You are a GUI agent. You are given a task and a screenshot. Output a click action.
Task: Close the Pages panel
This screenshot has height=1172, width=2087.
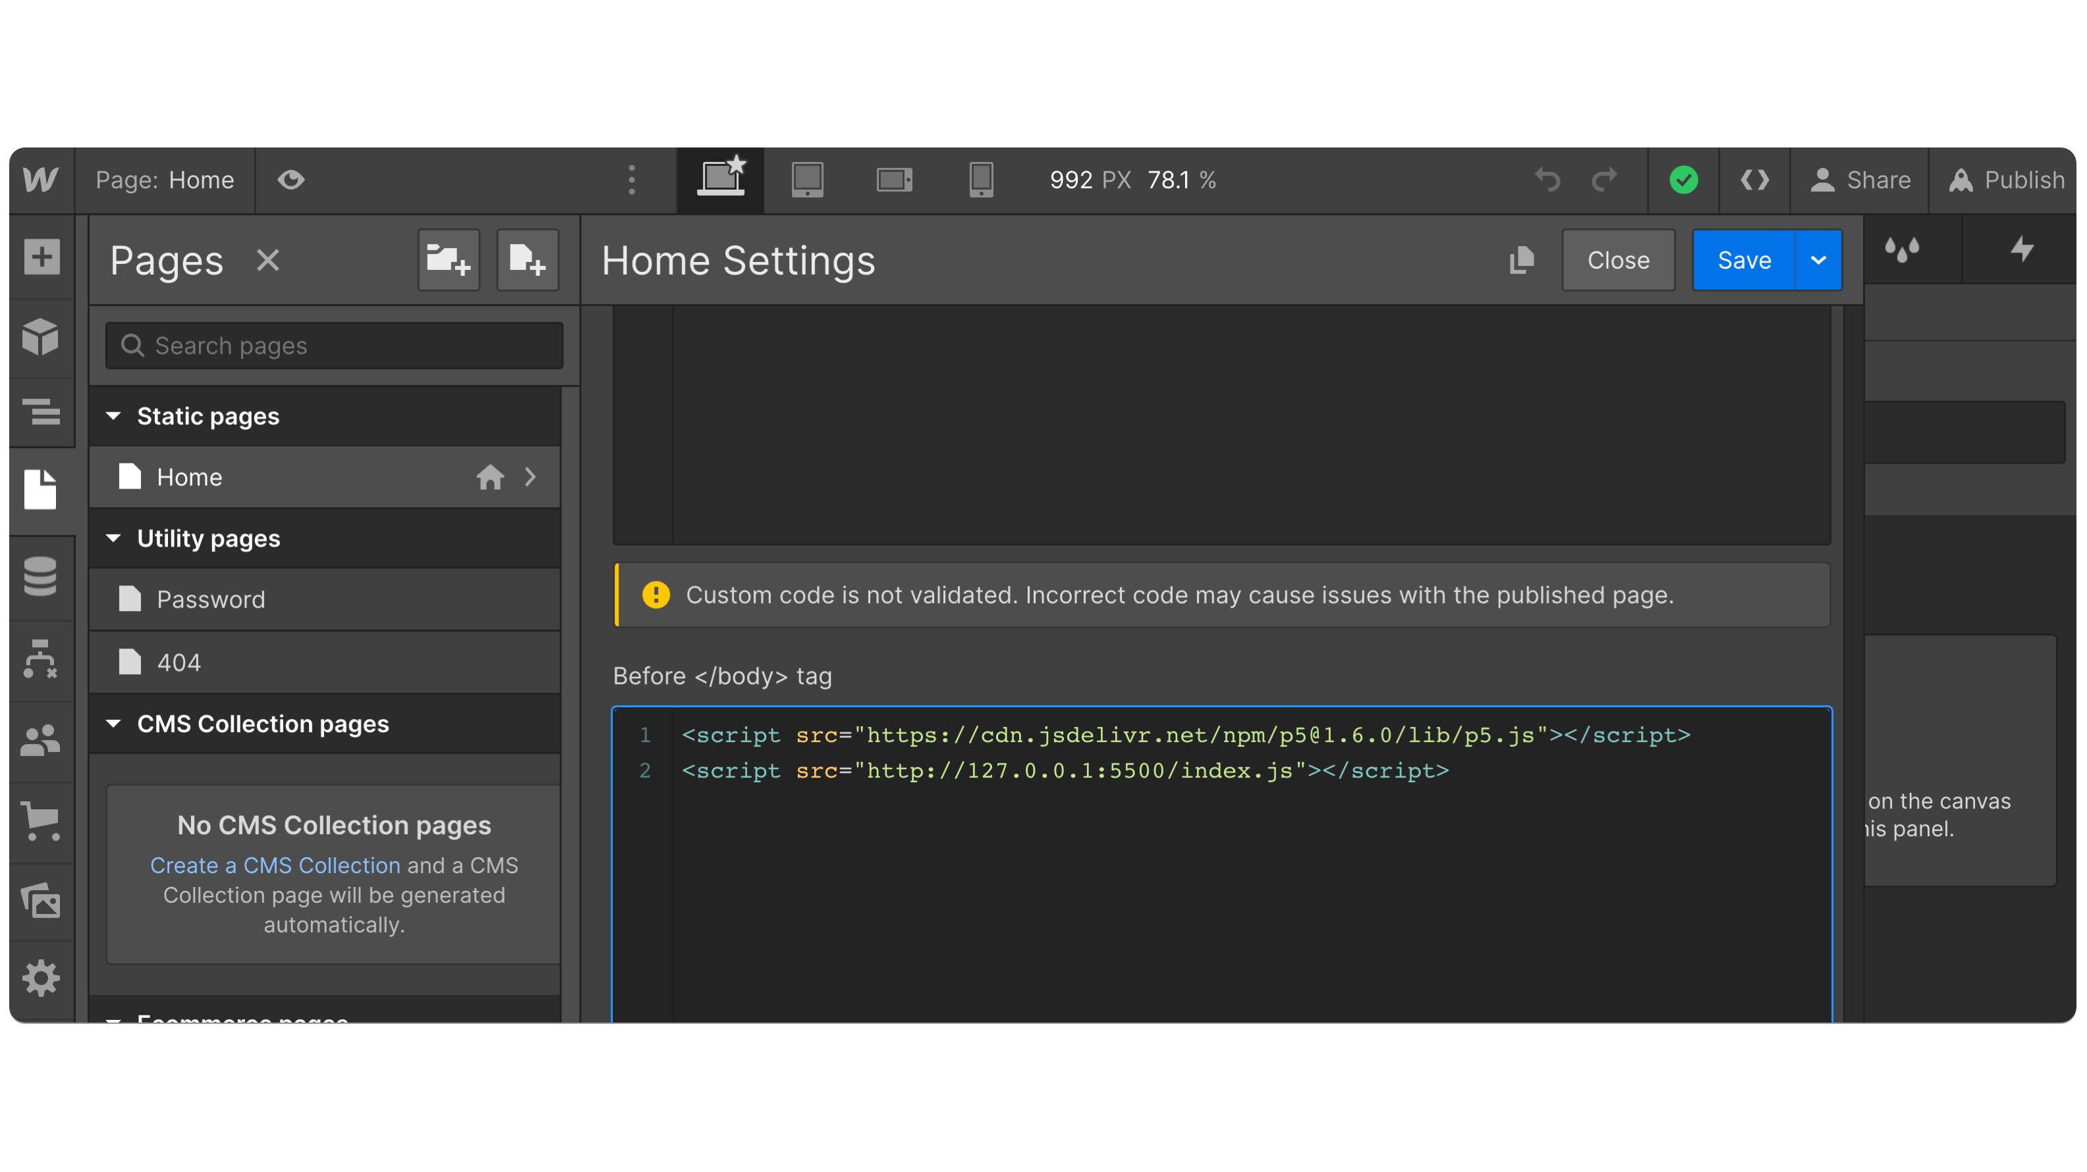[x=268, y=260]
